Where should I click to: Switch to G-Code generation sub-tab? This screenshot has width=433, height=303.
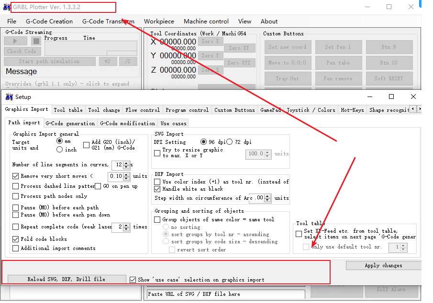70,123
